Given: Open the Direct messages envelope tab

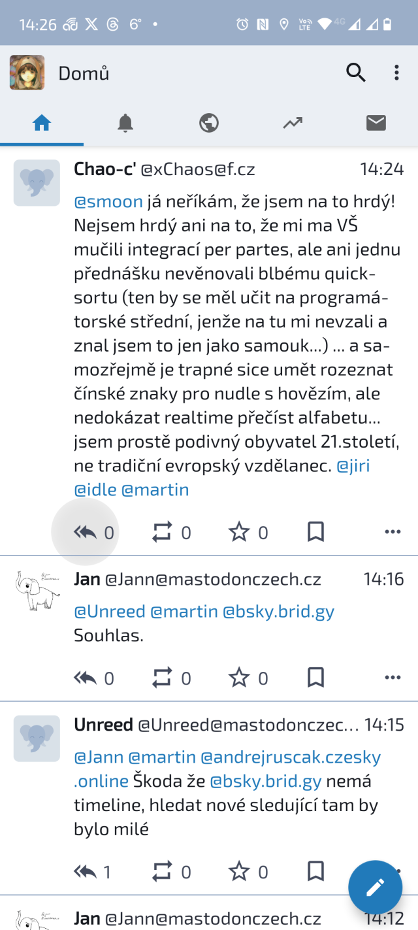Looking at the screenshot, I should [376, 123].
